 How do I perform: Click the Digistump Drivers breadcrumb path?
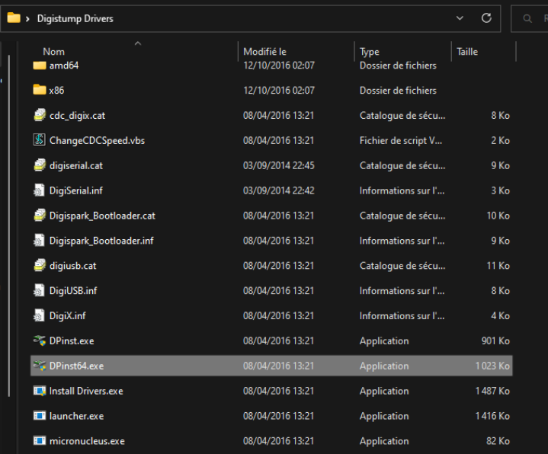(75, 18)
